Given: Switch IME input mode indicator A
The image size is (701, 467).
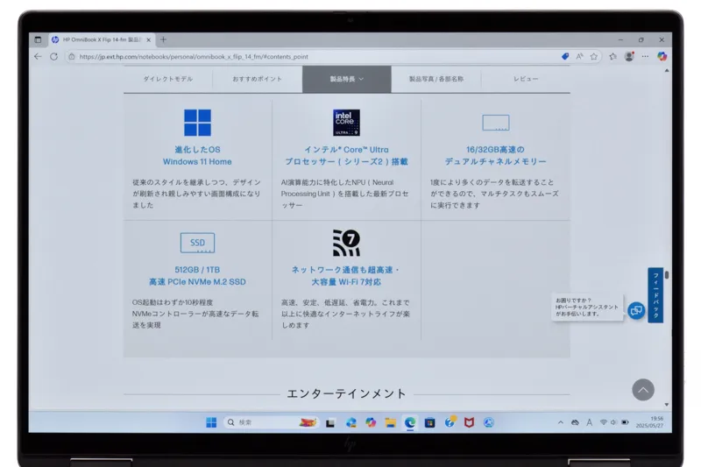Looking at the screenshot, I should tap(589, 422).
